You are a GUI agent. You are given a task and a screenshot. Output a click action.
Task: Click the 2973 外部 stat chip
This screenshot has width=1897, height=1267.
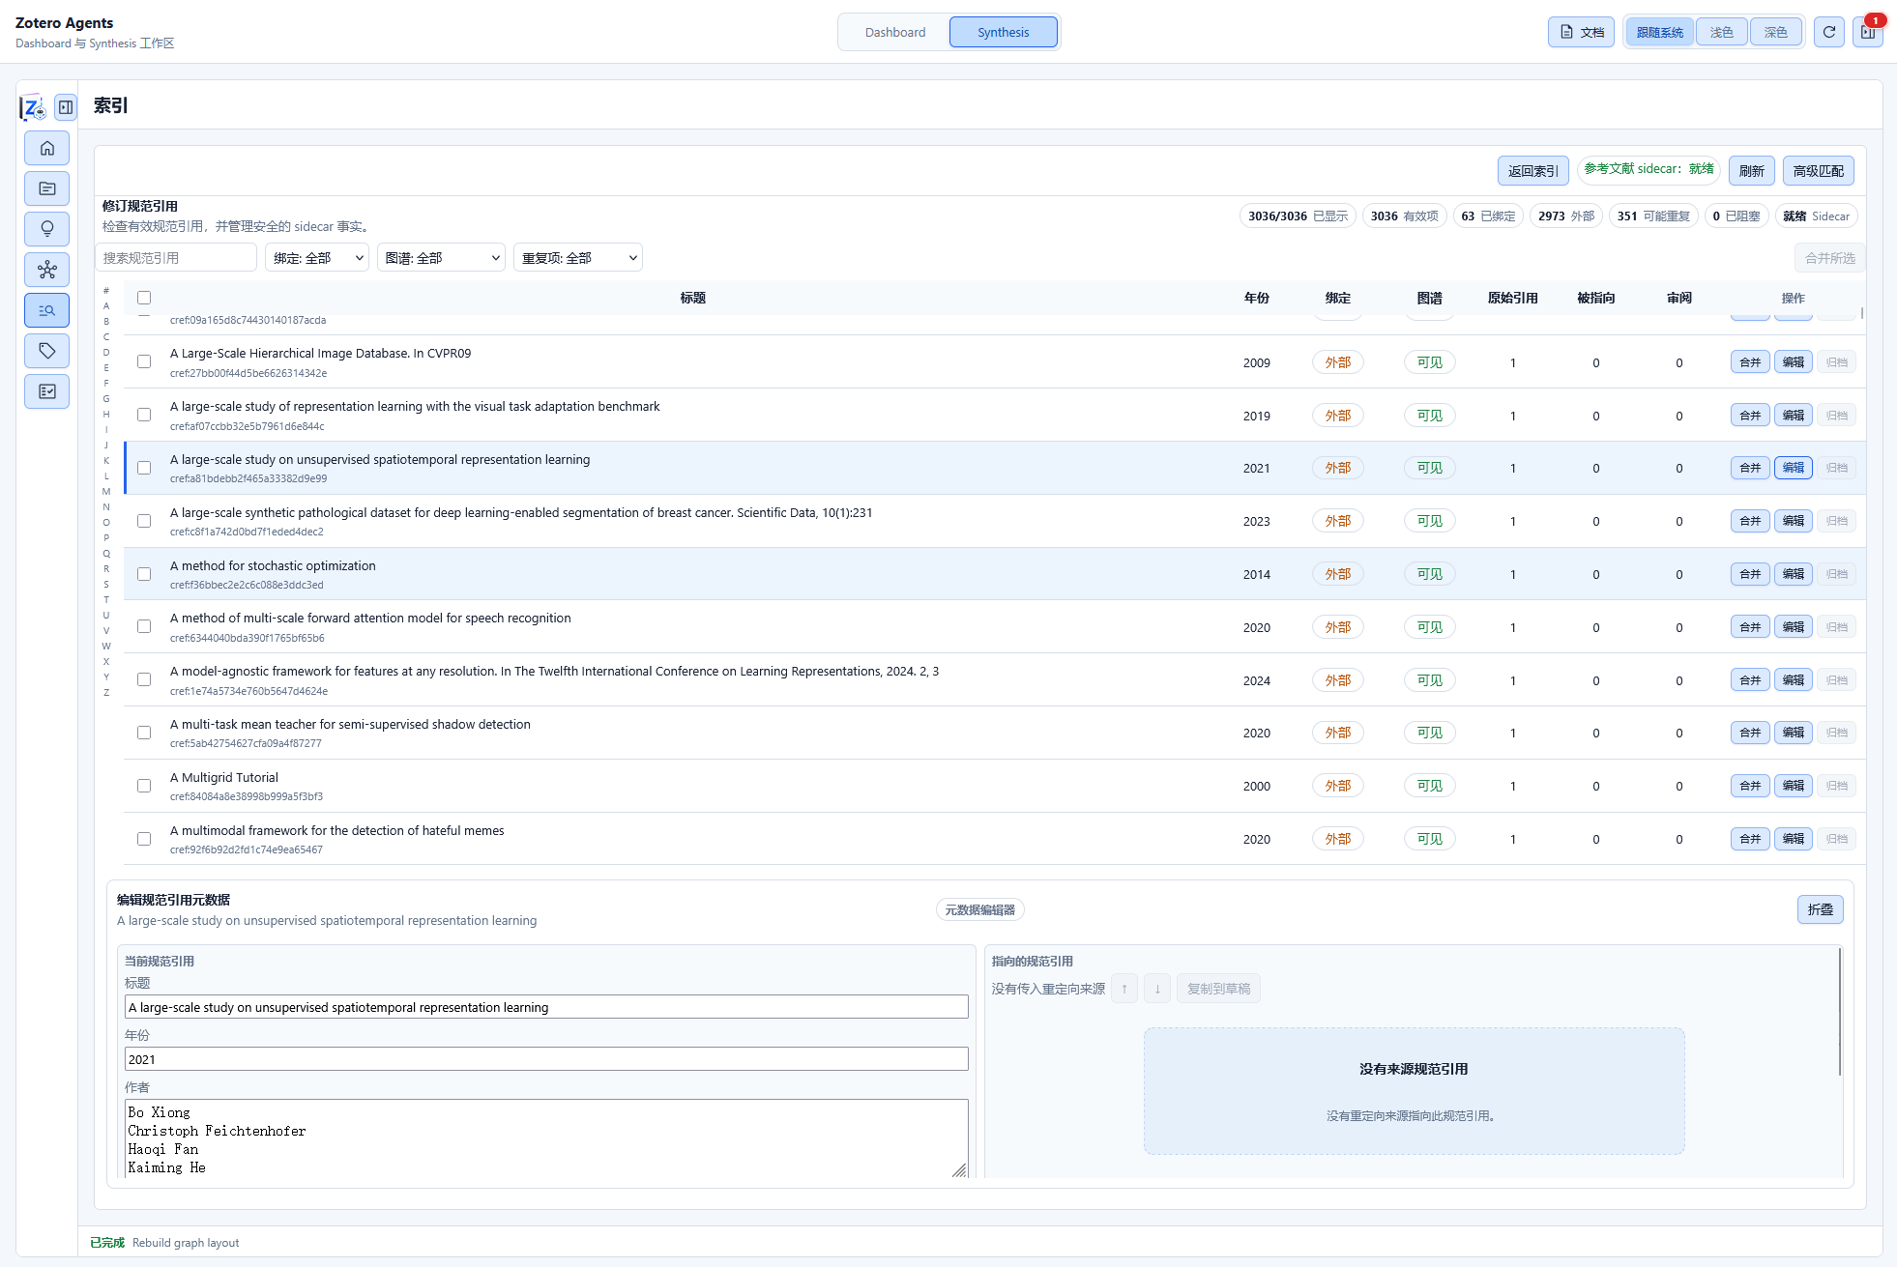(x=1566, y=216)
